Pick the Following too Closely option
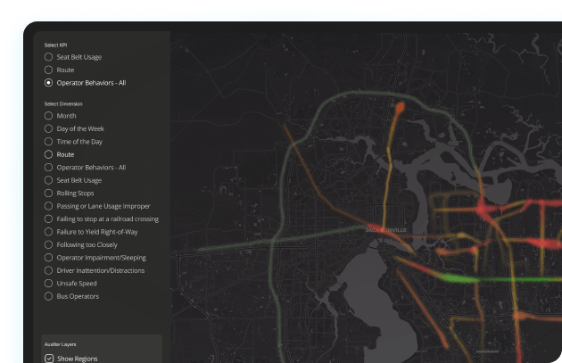The height and width of the screenshot is (363, 562). 49,244
